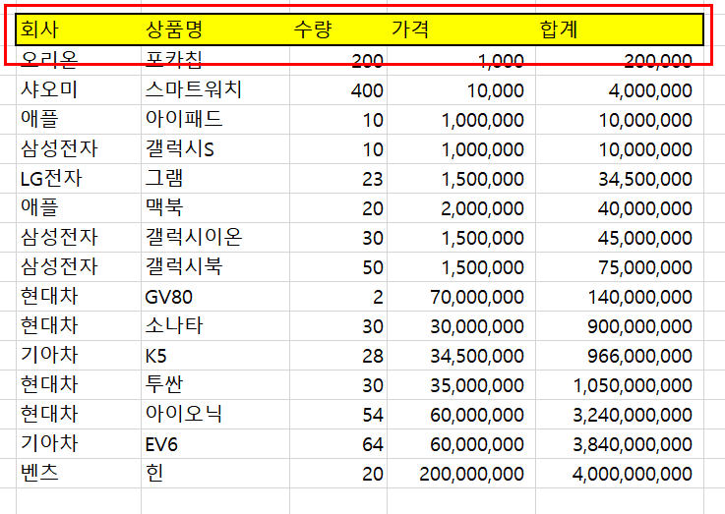Select the 아이오닉 product cell

click(215, 415)
